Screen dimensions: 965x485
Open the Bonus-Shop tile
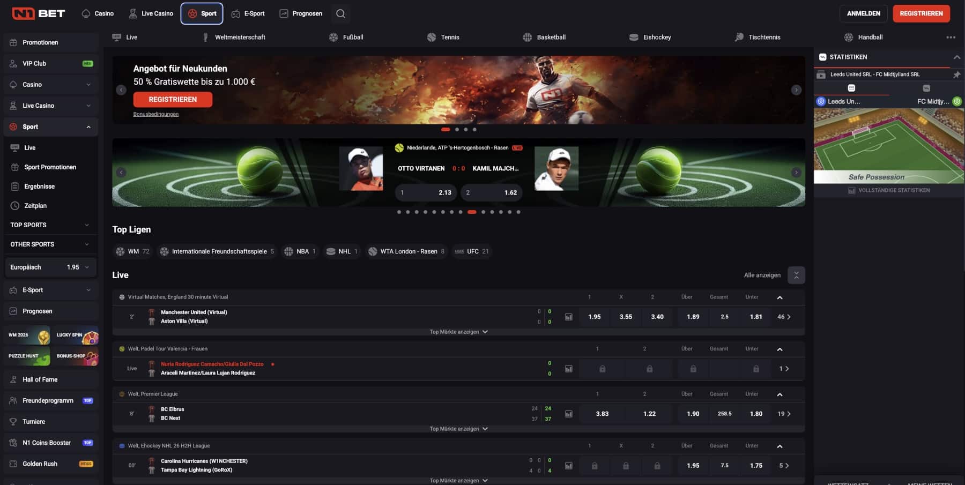[x=76, y=356]
